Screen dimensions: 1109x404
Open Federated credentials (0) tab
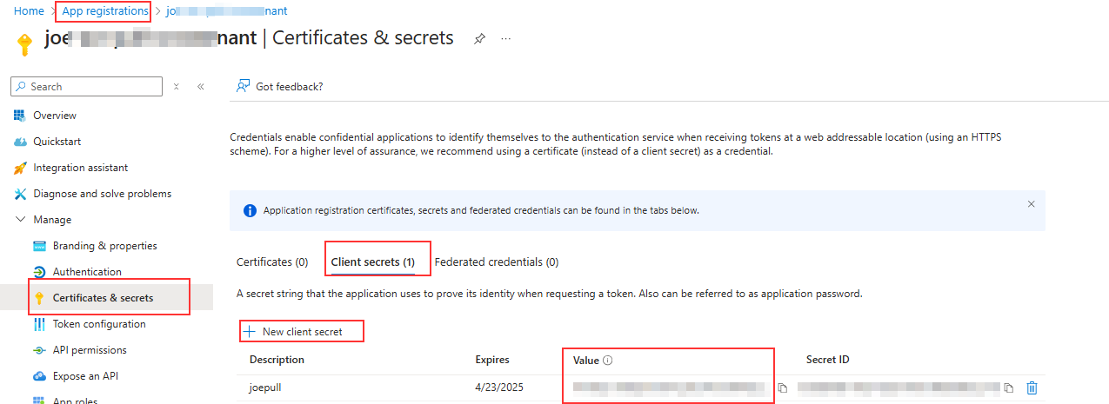[x=497, y=262]
